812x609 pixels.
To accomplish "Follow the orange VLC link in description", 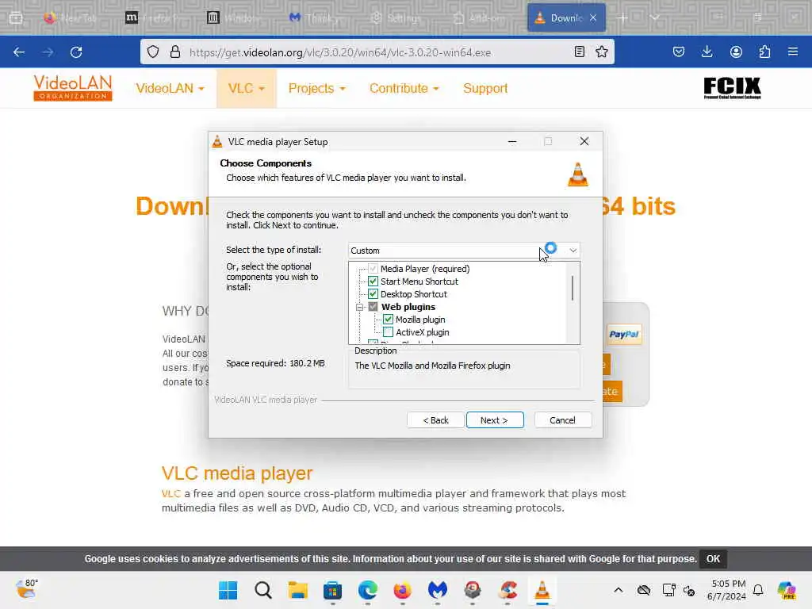I will coord(171,493).
